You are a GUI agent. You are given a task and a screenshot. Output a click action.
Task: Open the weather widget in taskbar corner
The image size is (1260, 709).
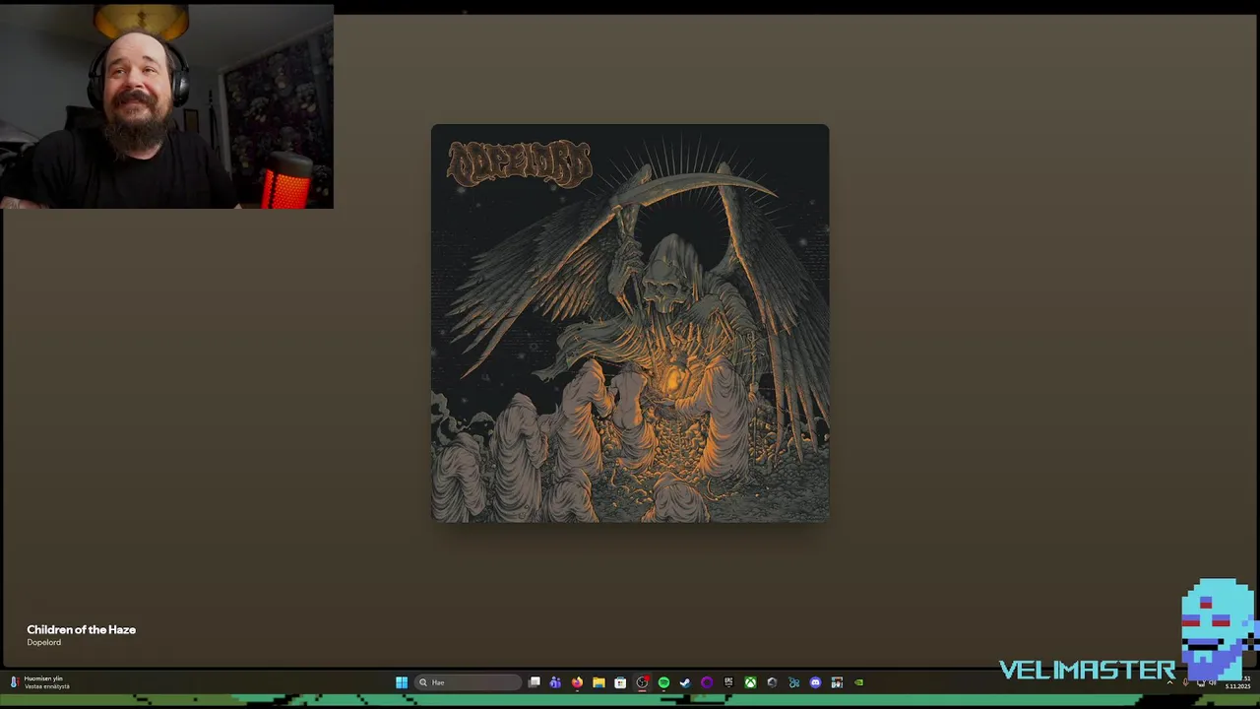tap(40, 681)
